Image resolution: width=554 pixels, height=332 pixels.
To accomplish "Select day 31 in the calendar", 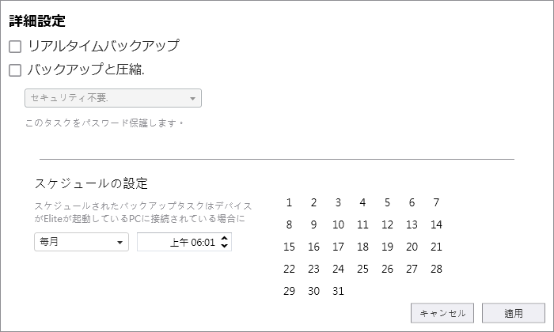I will pos(338,291).
